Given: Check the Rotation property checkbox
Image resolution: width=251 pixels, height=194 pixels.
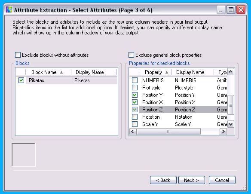Looking at the screenshot, I should pos(135,117).
